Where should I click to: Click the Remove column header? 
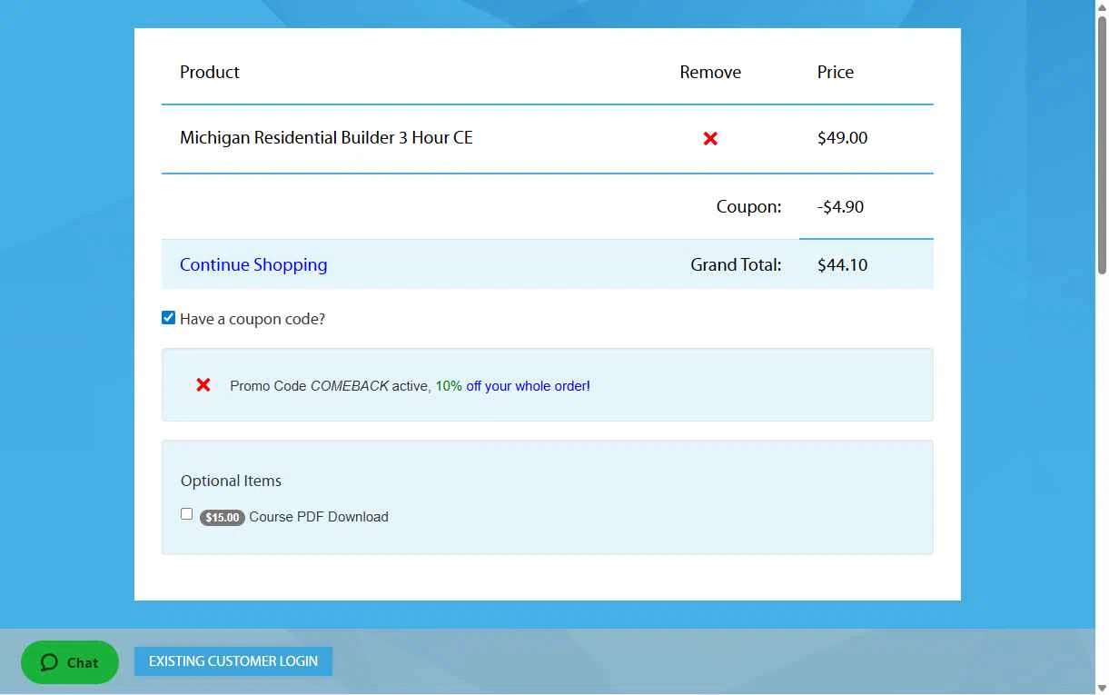click(710, 73)
